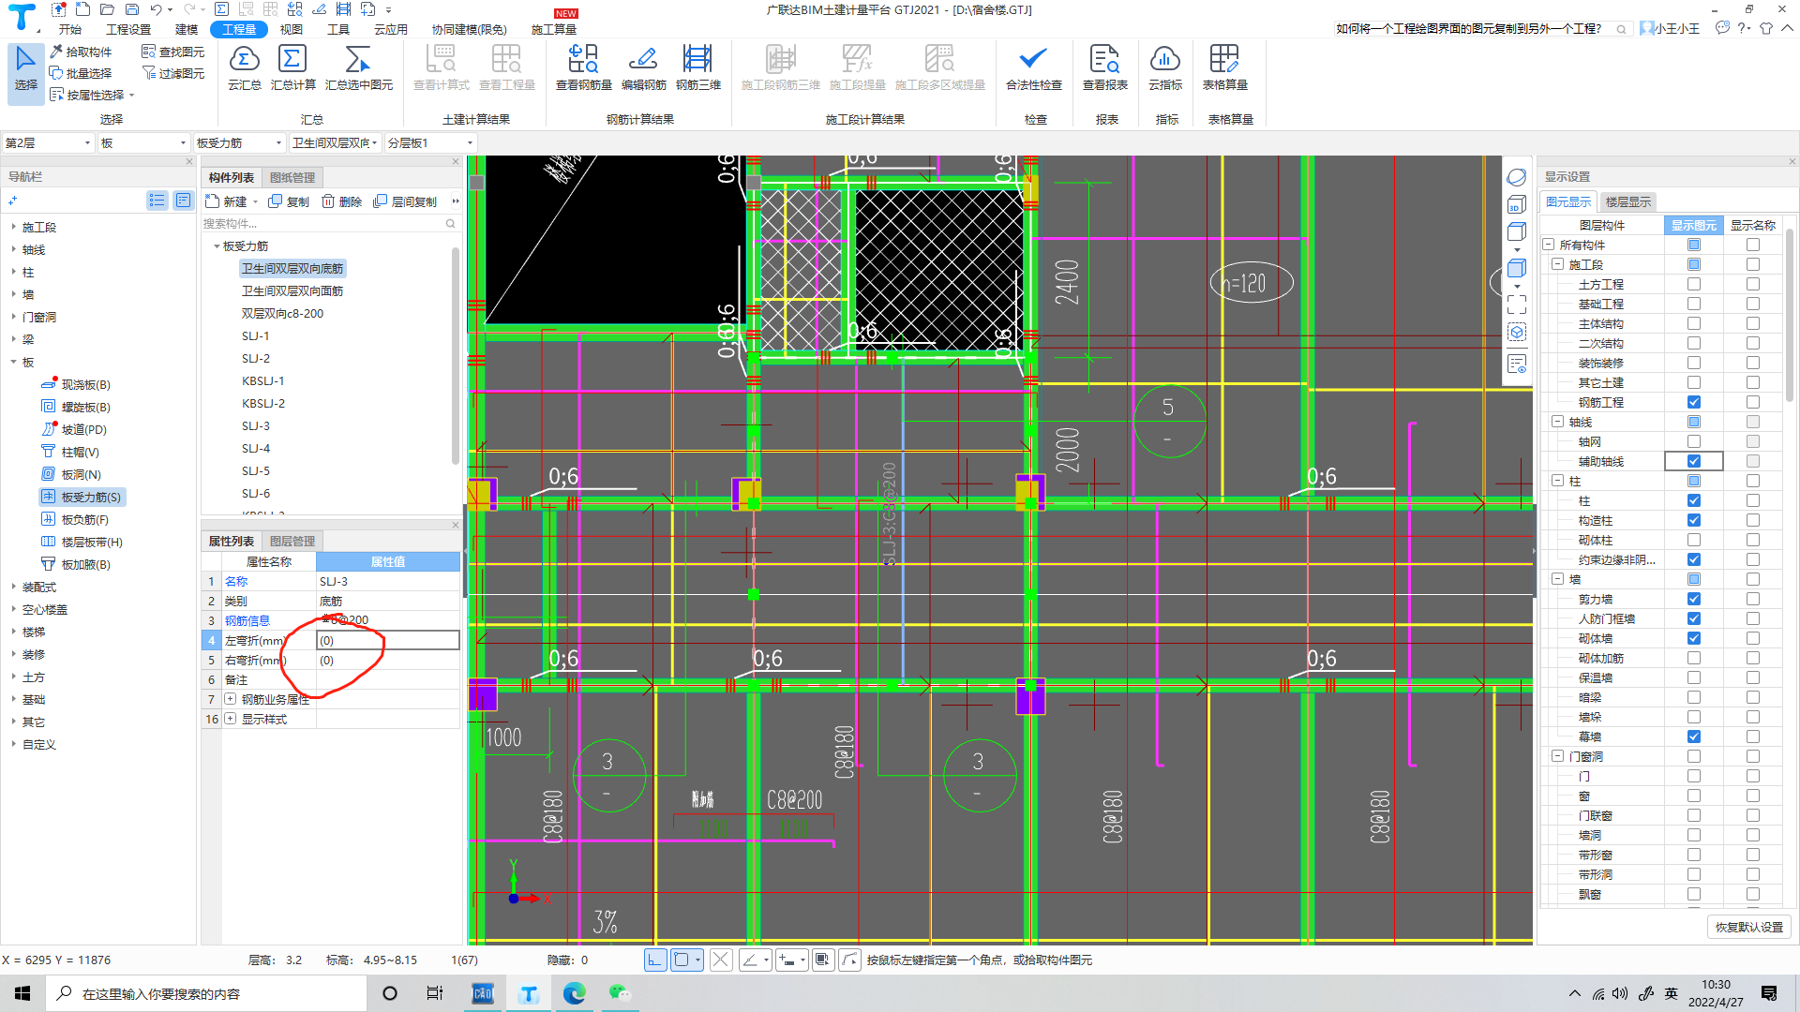1800x1012 pixels.
Task: Switch to 楼层显示 tab
Action: coord(1627,201)
